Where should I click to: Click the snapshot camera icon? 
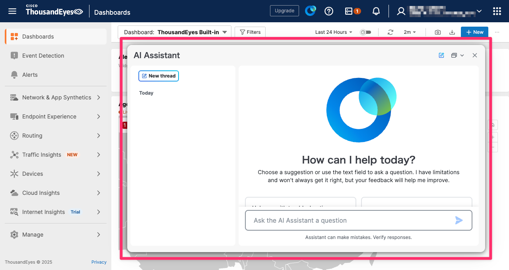tap(438, 32)
